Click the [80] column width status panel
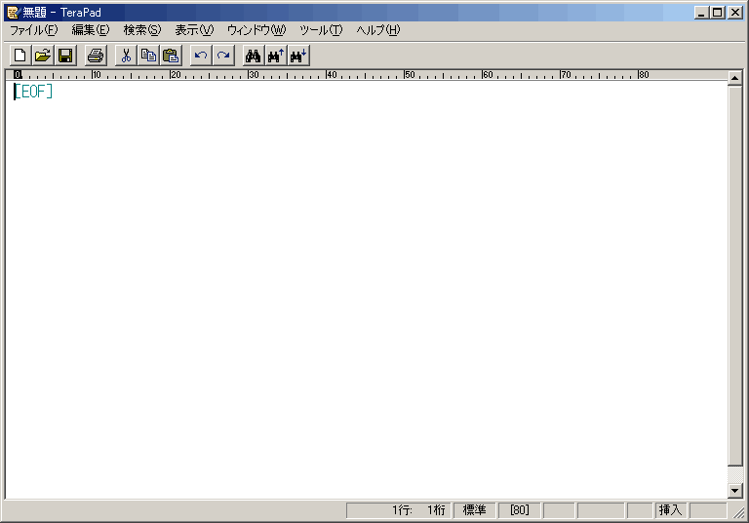749x523 pixels. point(520,510)
